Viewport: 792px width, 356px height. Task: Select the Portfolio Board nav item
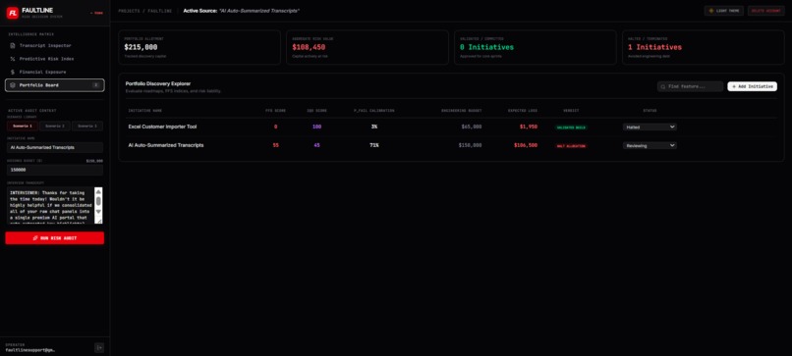pyautogui.click(x=55, y=85)
